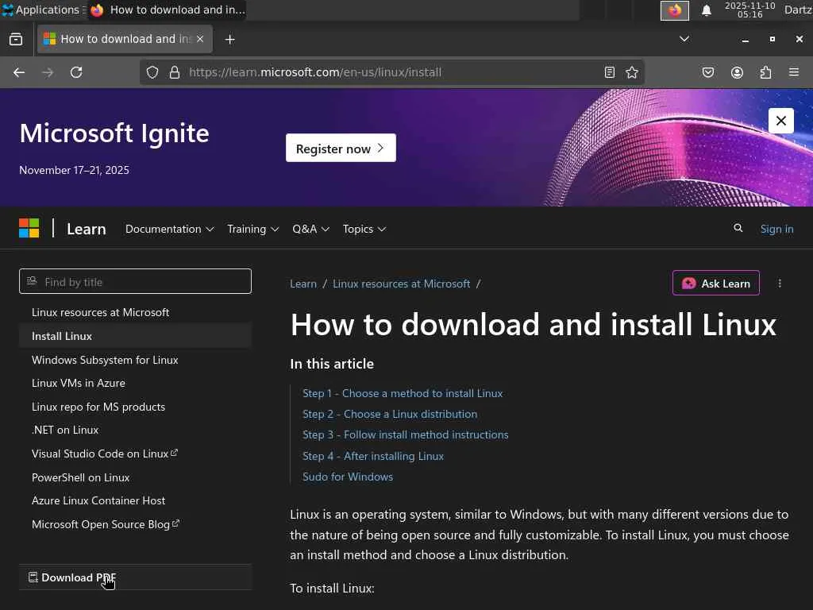The image size is (813, 610).
Task: Expand the Documentation menu
Action: coord(170,229)
